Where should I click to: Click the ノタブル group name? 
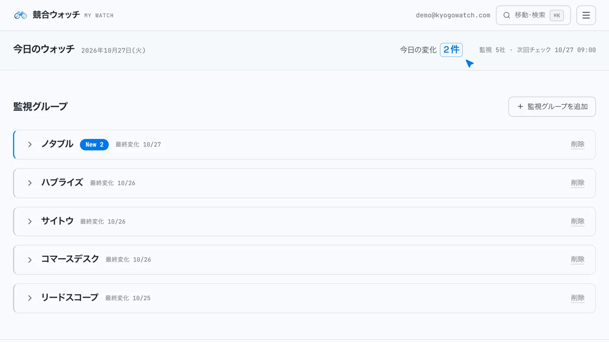[57, 144]
